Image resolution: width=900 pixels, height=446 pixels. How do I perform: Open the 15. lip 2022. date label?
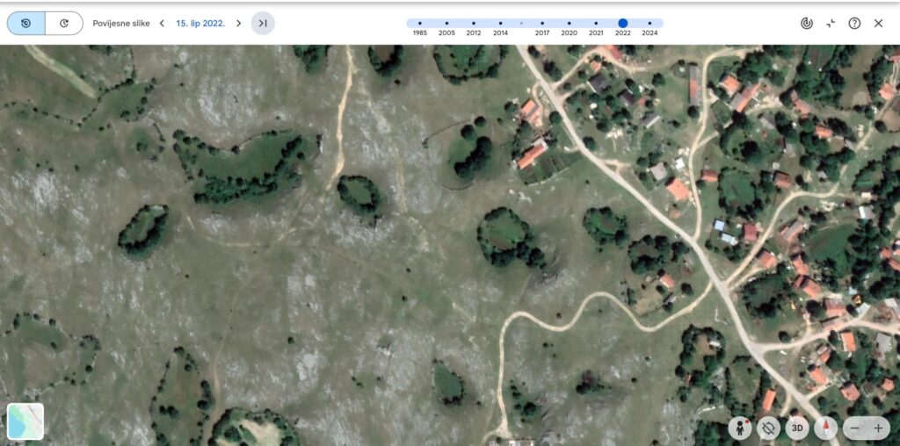click(x=200, y=24)
